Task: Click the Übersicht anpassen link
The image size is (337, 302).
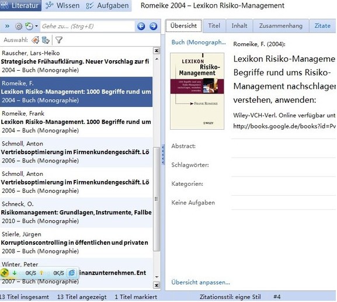Action: [200, 282]
